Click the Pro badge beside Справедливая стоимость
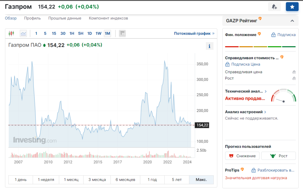The height and width of the screenshot is (191, 303). (x=282, y=57)
